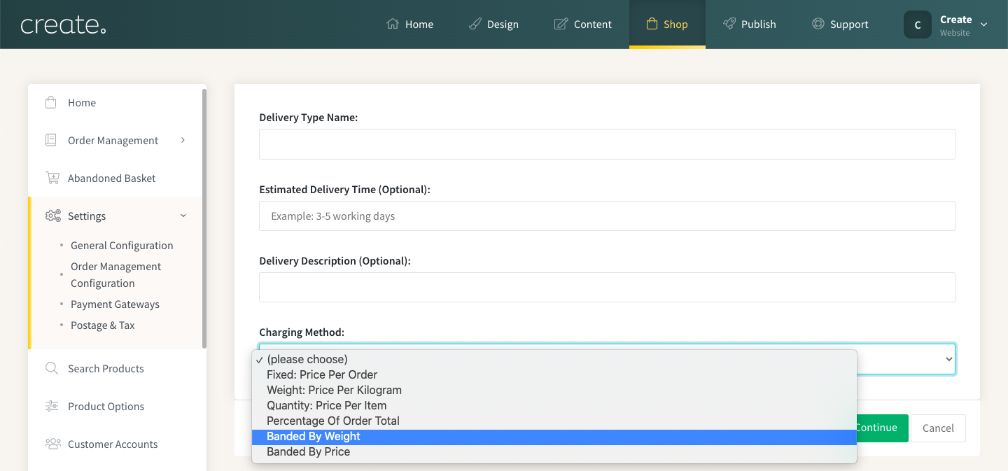This screenshot has height=471, width=1008.
Task: Open the Design tab
Action: coord(493,24)
